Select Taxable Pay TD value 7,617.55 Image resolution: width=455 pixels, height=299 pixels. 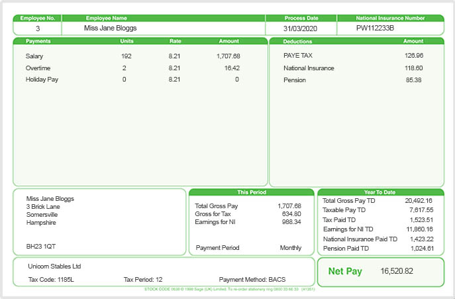pyautogui.click(x=421, y=209)
